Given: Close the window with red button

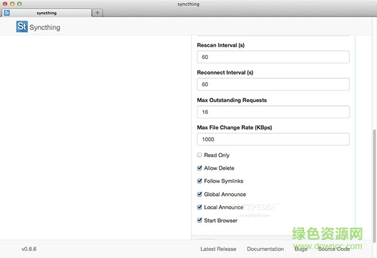Looking at the screenshot, I should click(x=5, y=4).
